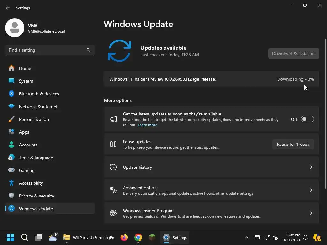Image resolution: width=327 pixels, height=245 pixels.
Task: Open Personalization settings
Action: point(49,119)
